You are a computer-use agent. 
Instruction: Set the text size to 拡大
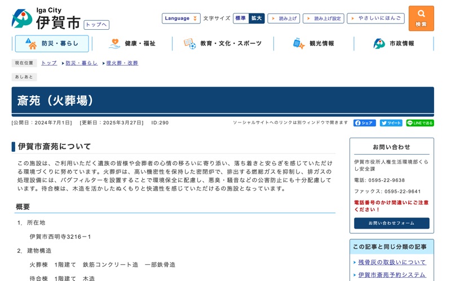257,19
